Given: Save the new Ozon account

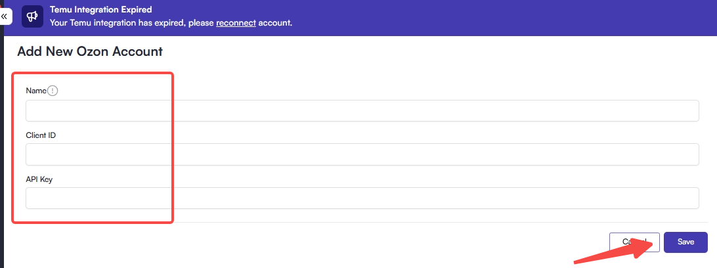Looking at the screenshot, I should tap(685, 242).
